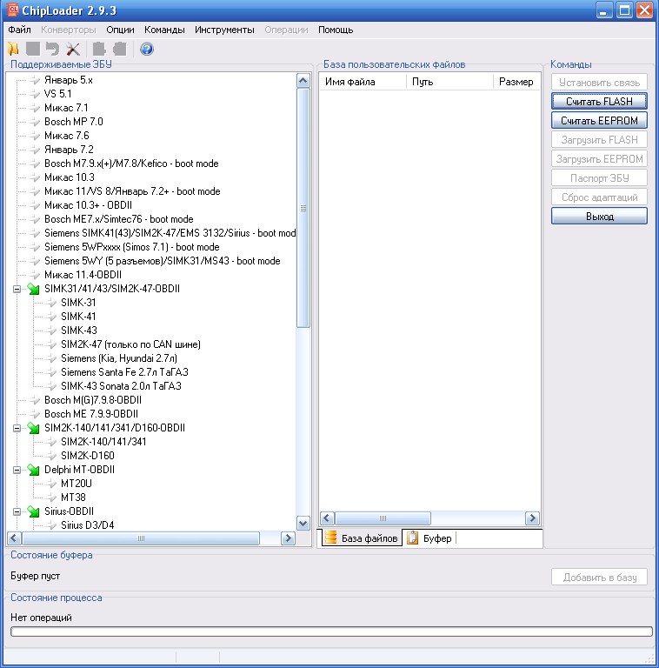Viewport: 659px width, 668px height.
Task: Collapse the SIMK31/41/43/SIM2K-47-OBDII tree node
Action: (x=17, y=289)
